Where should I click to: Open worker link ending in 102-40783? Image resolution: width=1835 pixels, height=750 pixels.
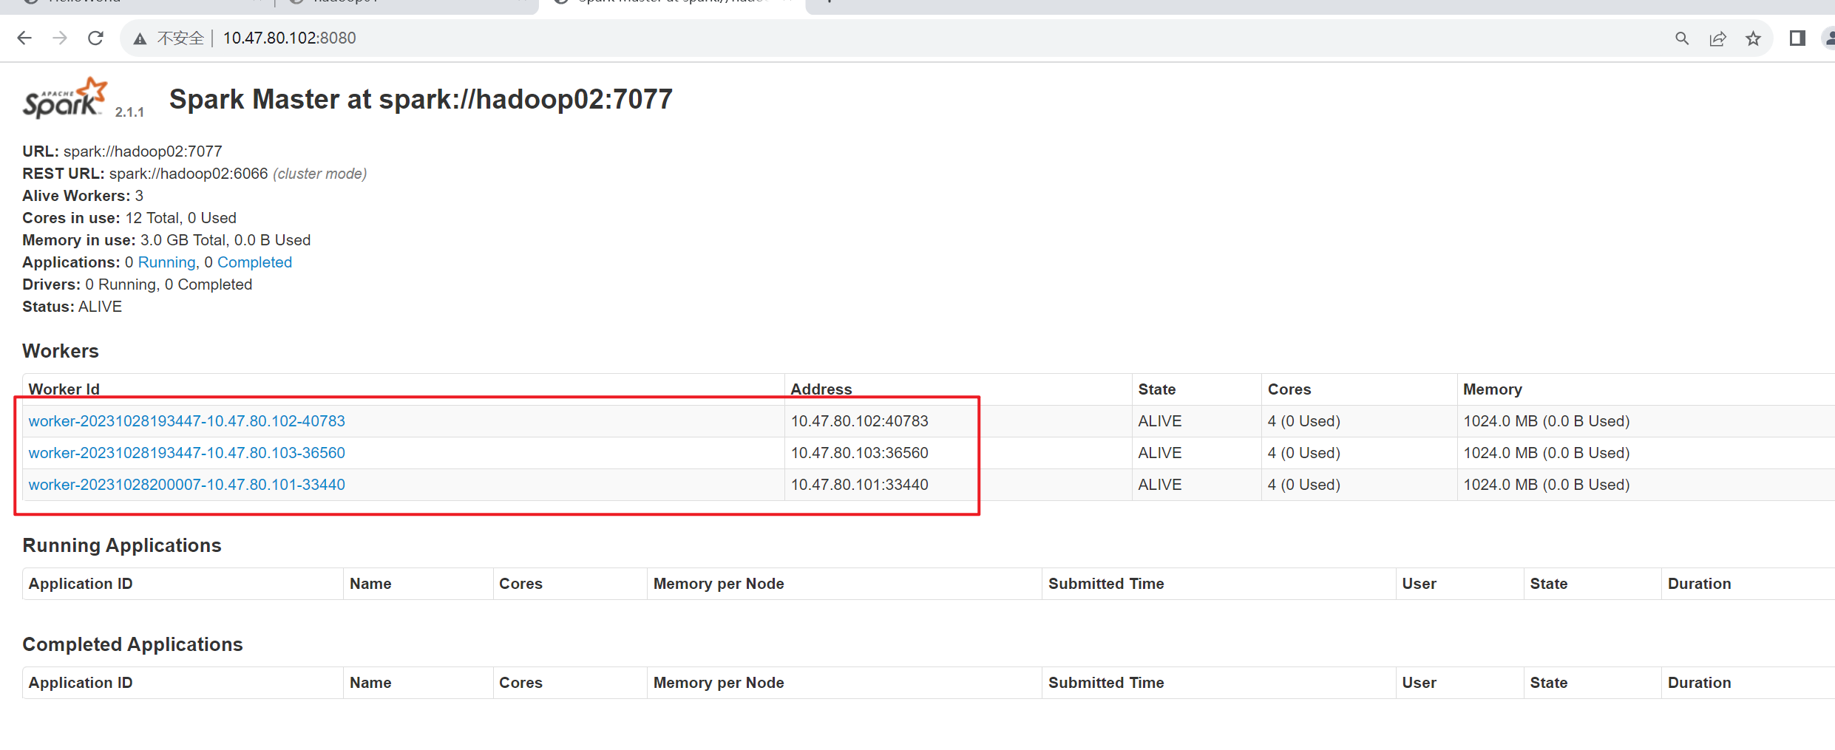pos(186,421)
